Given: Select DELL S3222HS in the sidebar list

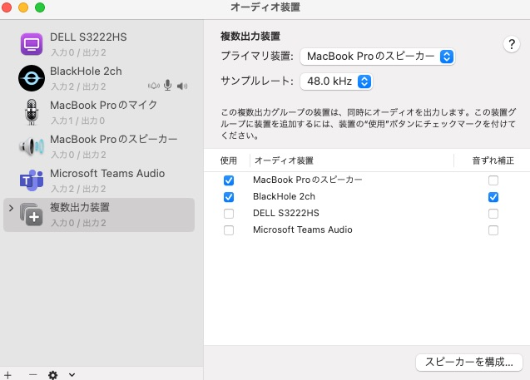Looking at the screenshot, I should [99, 44].
